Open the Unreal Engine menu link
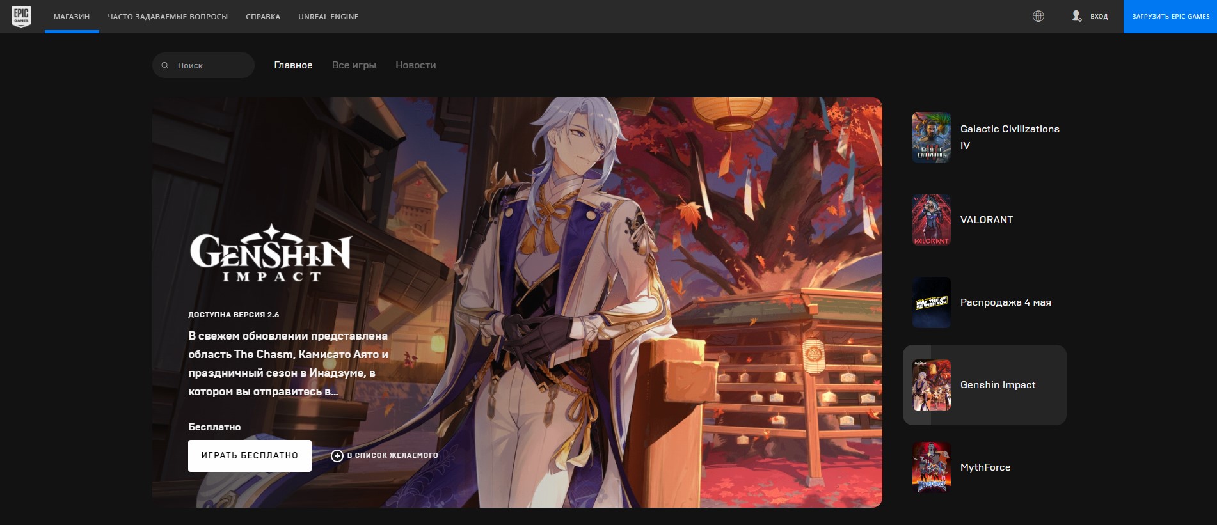1217x525 pixels. point(328,17)
